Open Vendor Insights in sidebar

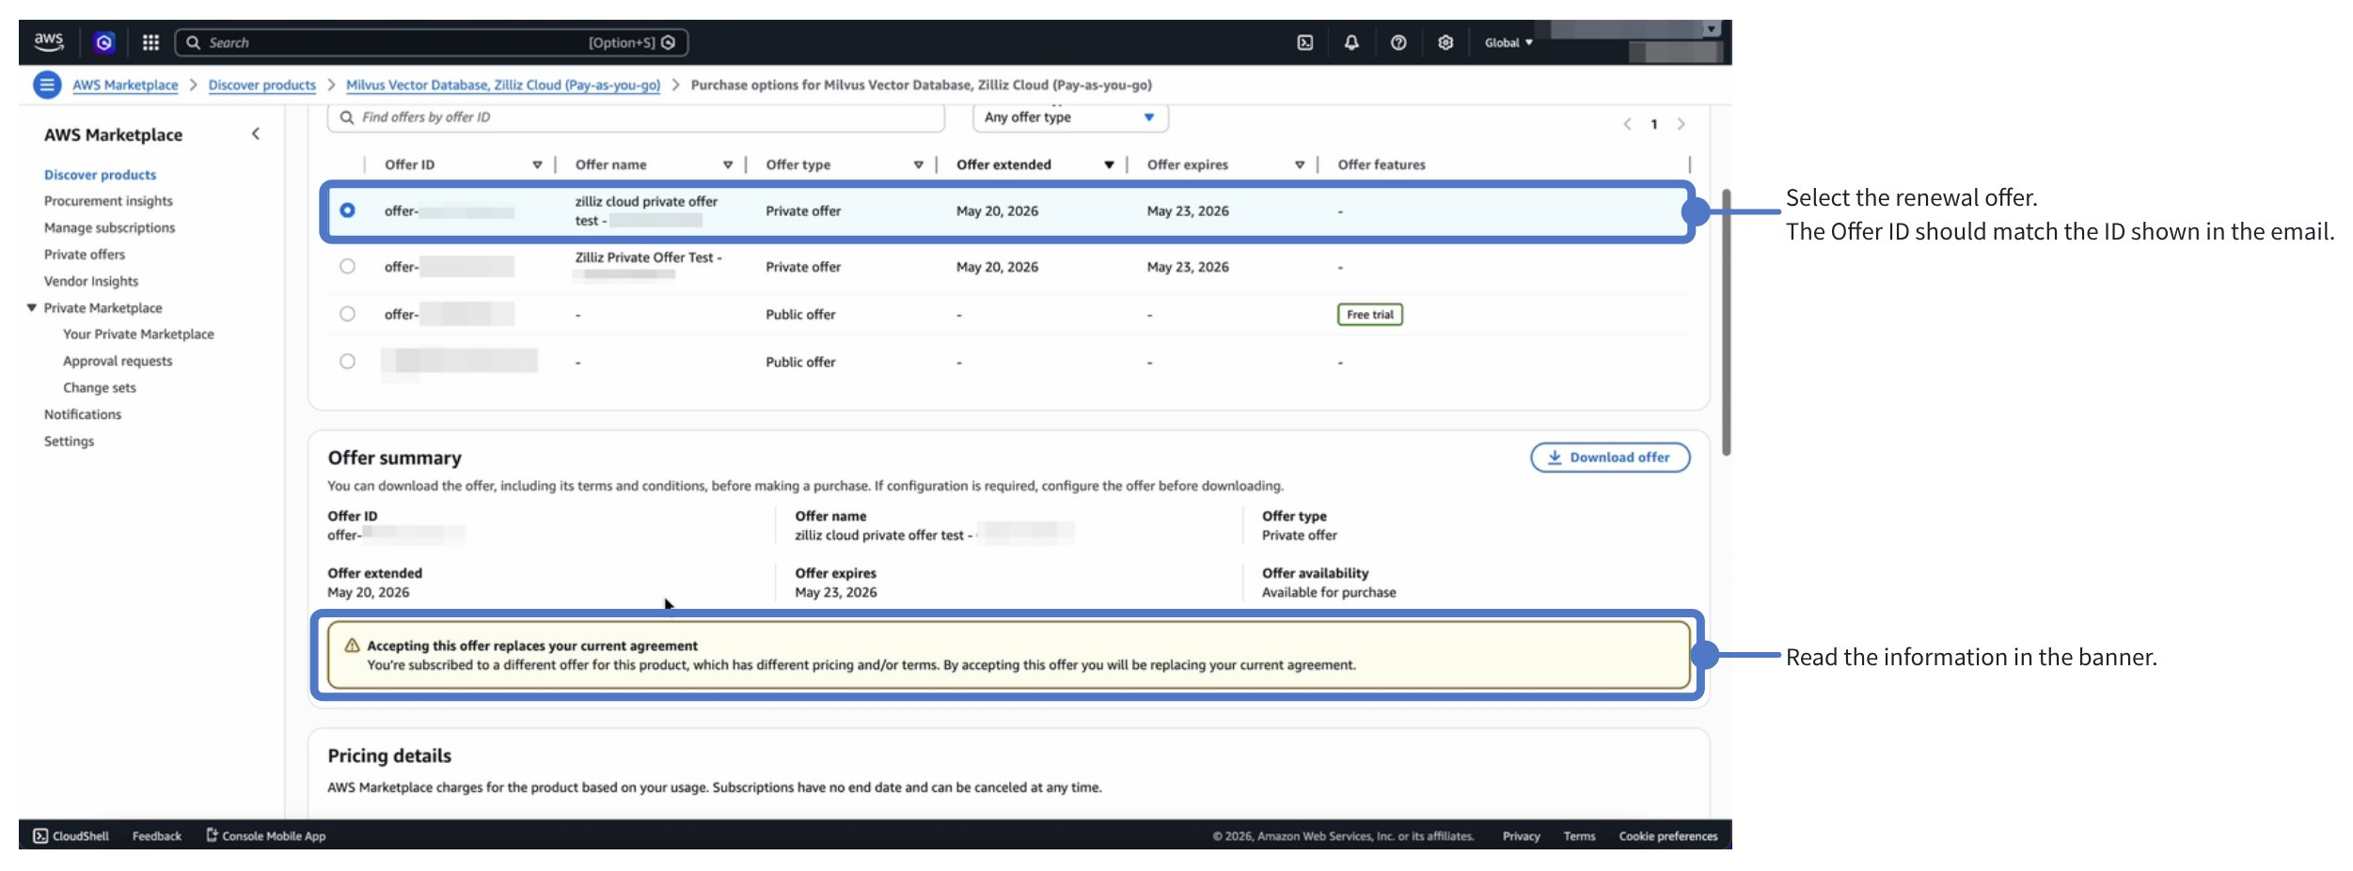[x=91, y=281]
